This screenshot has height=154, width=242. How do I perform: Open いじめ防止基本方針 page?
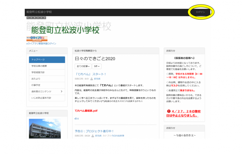(47, 98)
